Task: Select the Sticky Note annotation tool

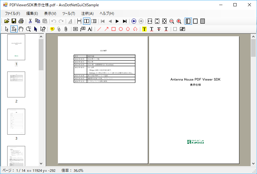Action: [52, 29]
